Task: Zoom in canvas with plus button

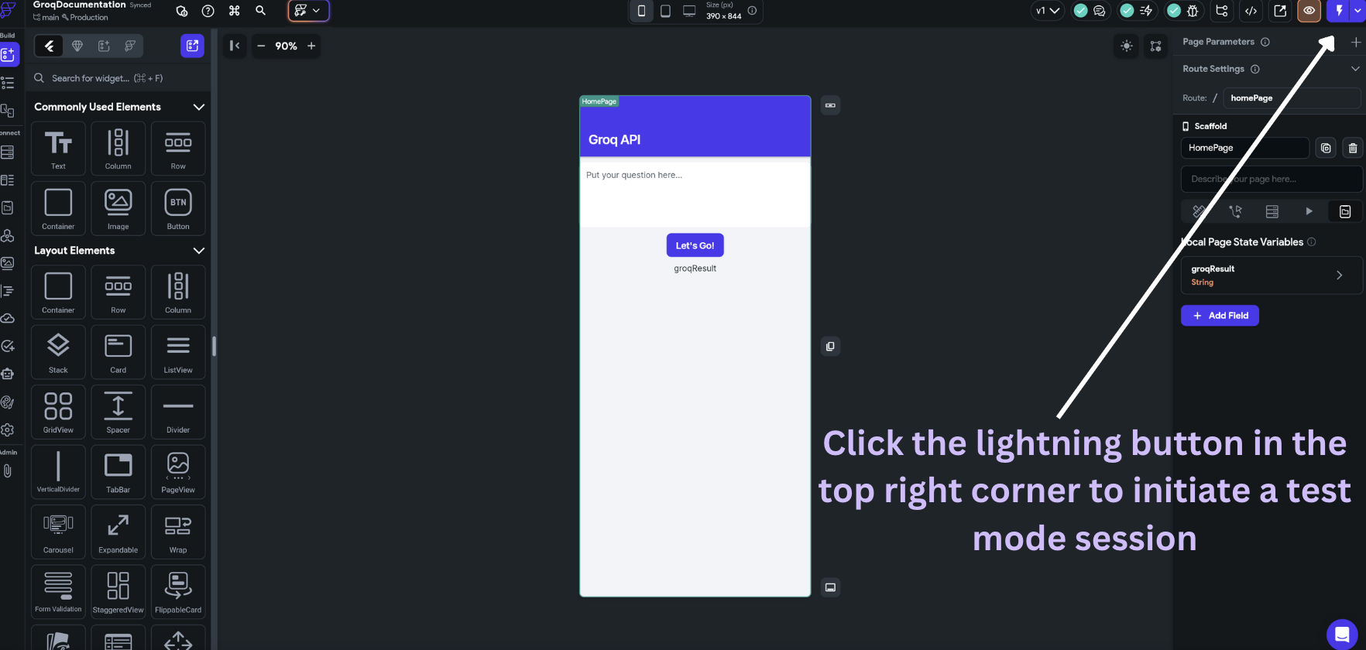Action: tap(311, 46)
